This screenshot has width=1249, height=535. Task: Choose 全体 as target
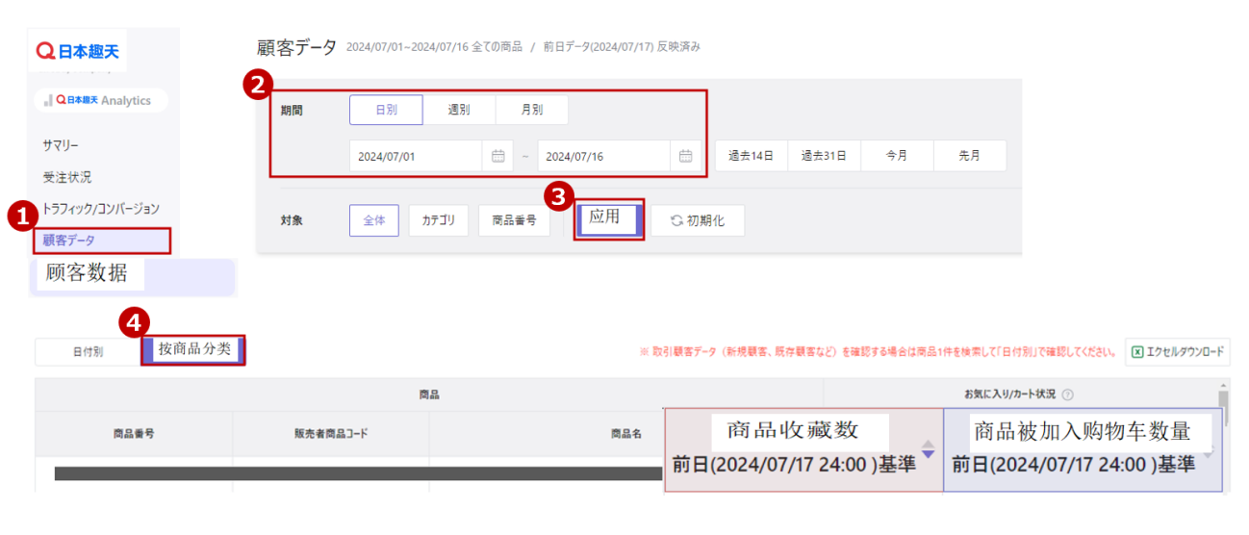coord(373,220)
